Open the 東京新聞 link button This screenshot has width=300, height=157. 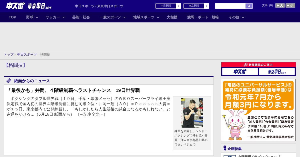click(x=194, y=6)
